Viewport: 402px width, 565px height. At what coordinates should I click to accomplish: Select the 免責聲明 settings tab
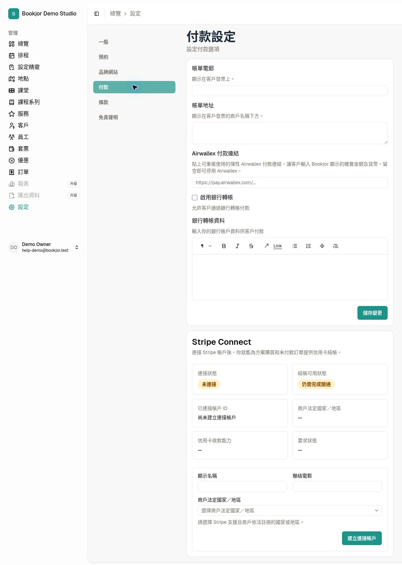point(134,117)
